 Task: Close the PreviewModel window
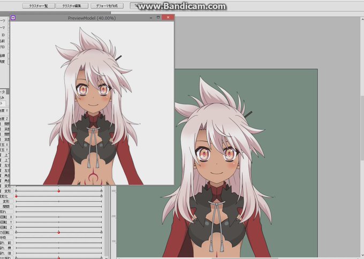click(168, 18)
